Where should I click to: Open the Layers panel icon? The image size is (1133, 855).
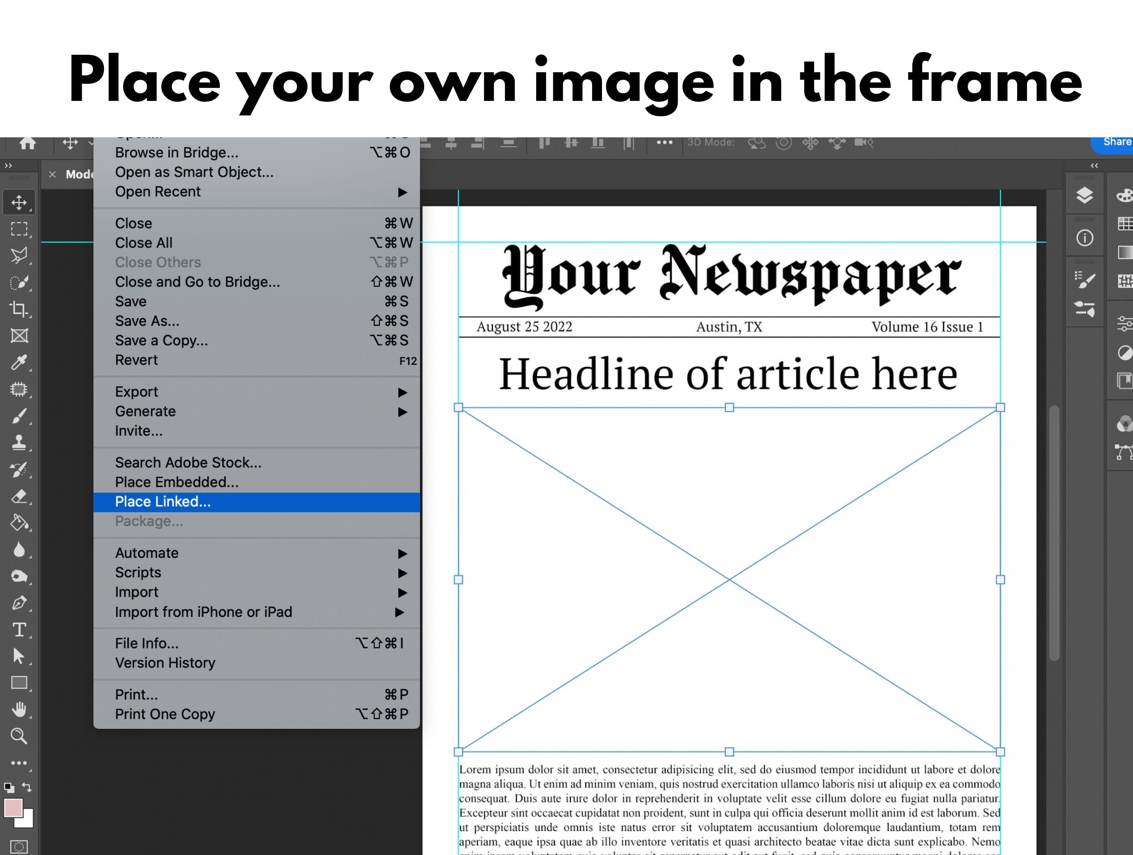point(1084,195)
